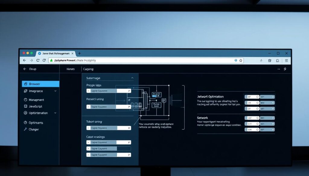Click the JavaScript sidebar icon

tap(26, 107)
